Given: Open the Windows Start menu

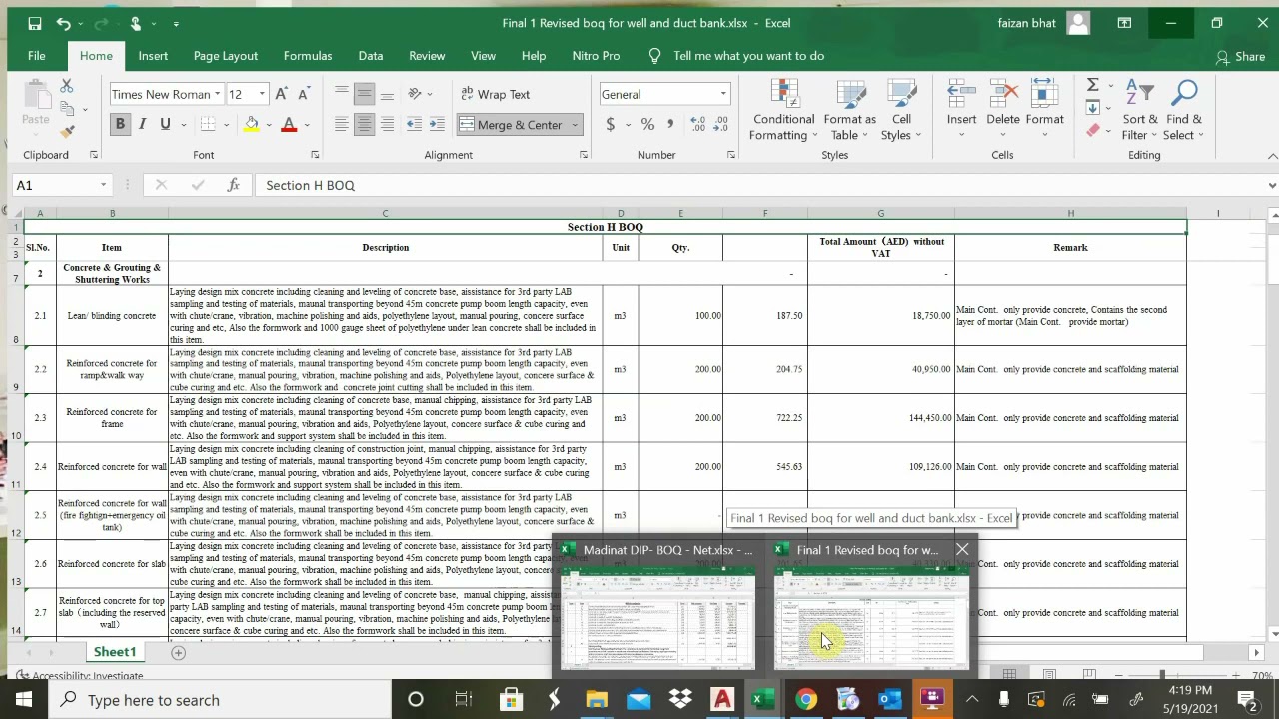Looking at the screenshot, I should pos(23,700).
